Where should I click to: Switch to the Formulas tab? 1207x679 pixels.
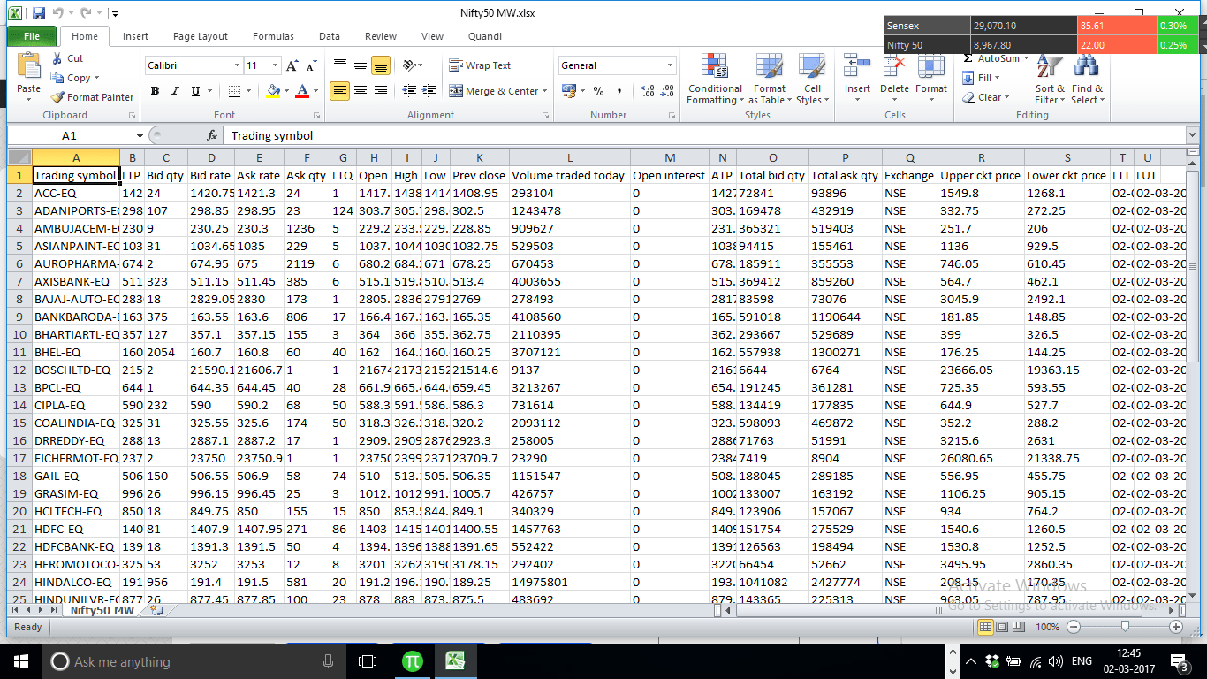pyautogui.click(x=273, y=36)
